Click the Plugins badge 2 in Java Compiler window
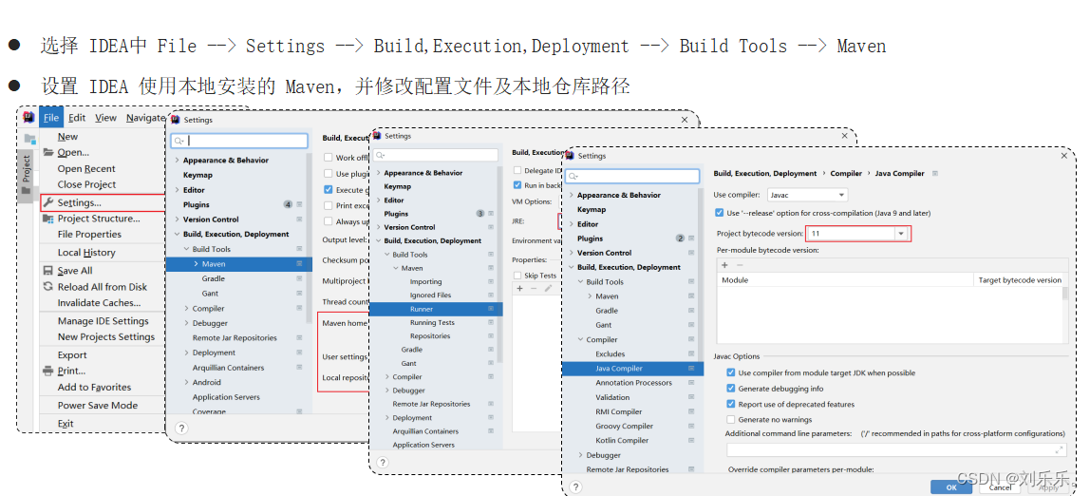The height and width of the screenshot is (496, 1090). point(680,238)
